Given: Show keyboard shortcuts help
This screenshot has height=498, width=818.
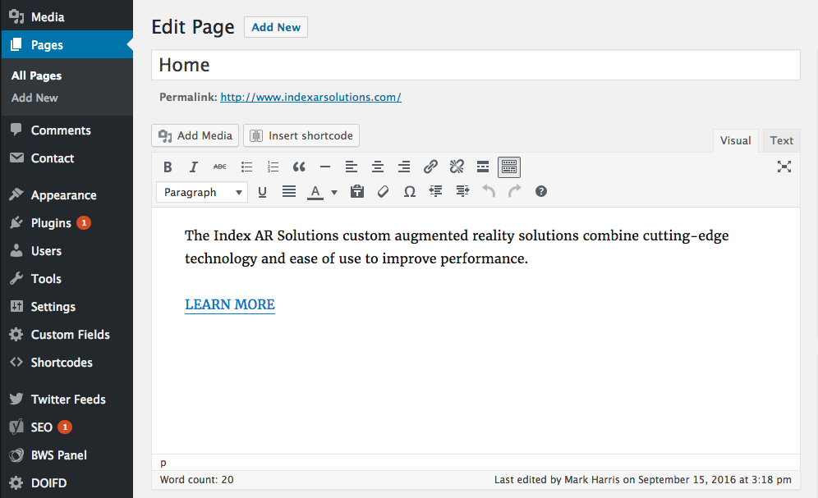Looking at the screenshot, I should click(x=541, y=192).
